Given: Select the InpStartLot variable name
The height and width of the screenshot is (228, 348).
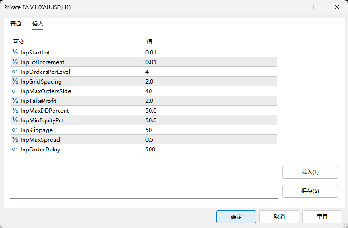Looking at the screenshot, I should (x=35, y=53).
